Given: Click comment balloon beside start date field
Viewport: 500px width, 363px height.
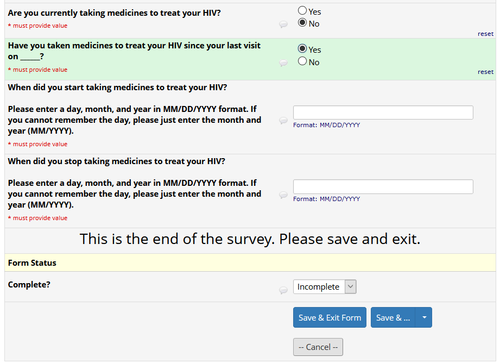Looking at the screenshot, I should pyautogui.click(x=283, y=121).
